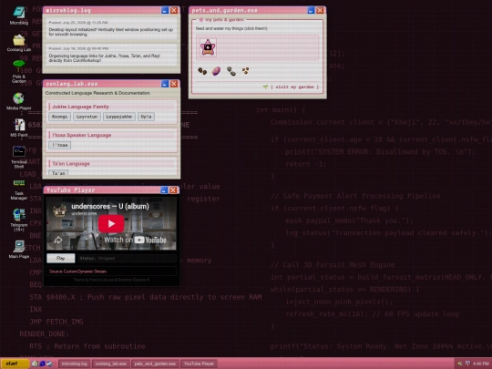Click the underscores – U (album) video title
The height and width of the screenshot is (369, 492).
click(x=110, y=206)
